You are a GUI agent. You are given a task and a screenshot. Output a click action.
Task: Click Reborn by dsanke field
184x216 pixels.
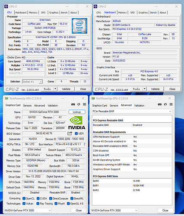165,25
